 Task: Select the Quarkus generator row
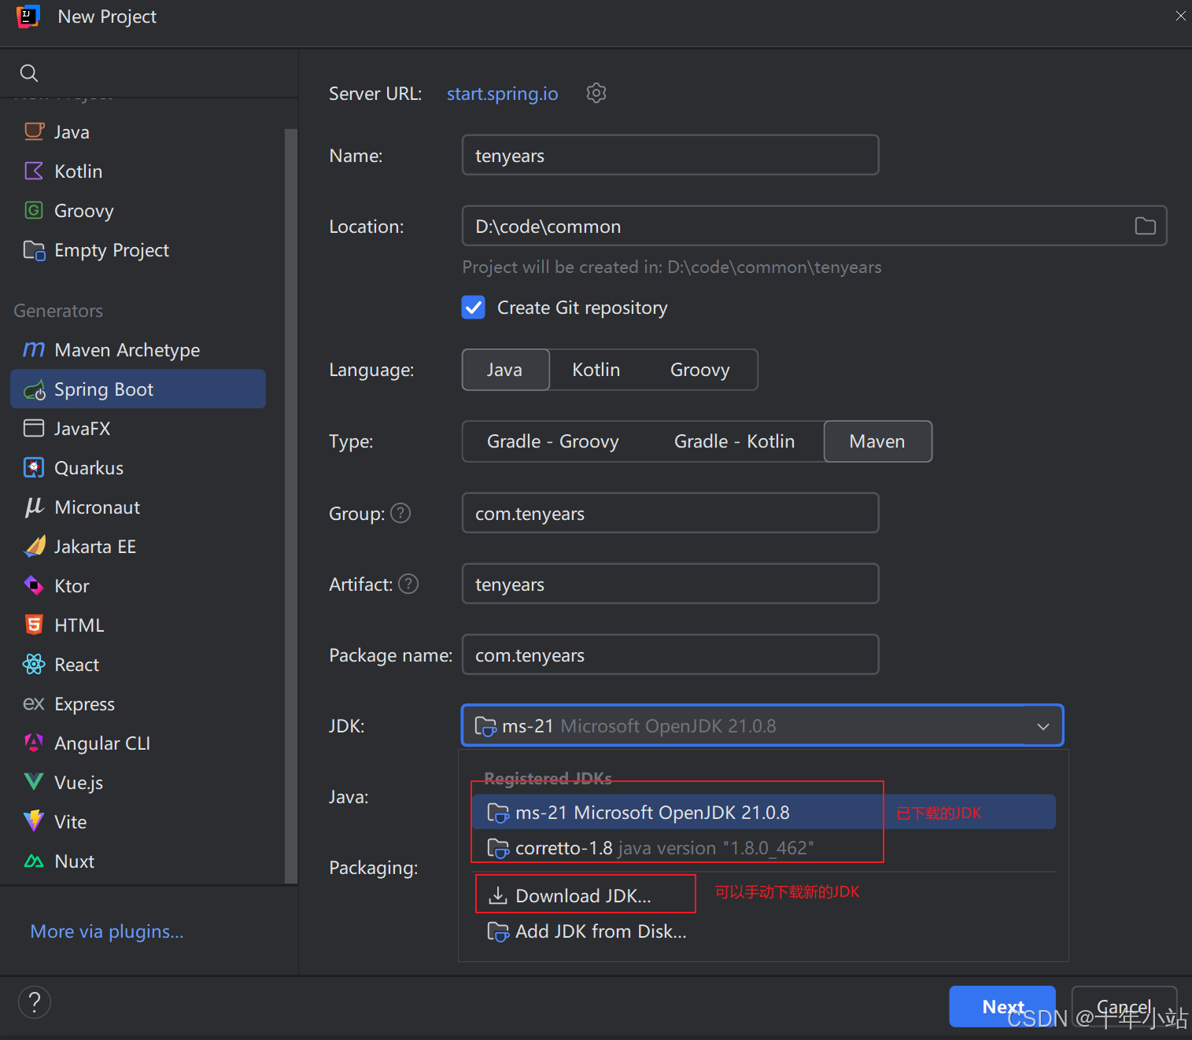[x=138, y=468]
